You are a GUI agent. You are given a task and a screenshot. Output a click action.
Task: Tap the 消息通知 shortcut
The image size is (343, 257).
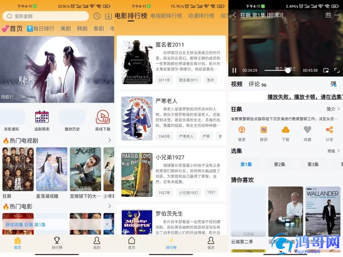[x=11, y=129]
